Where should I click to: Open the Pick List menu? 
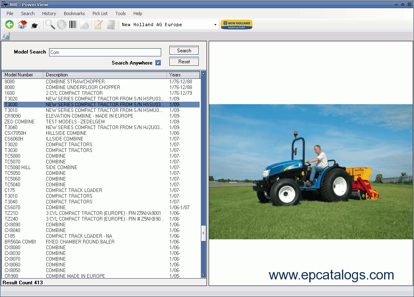[x=100, y=13]
